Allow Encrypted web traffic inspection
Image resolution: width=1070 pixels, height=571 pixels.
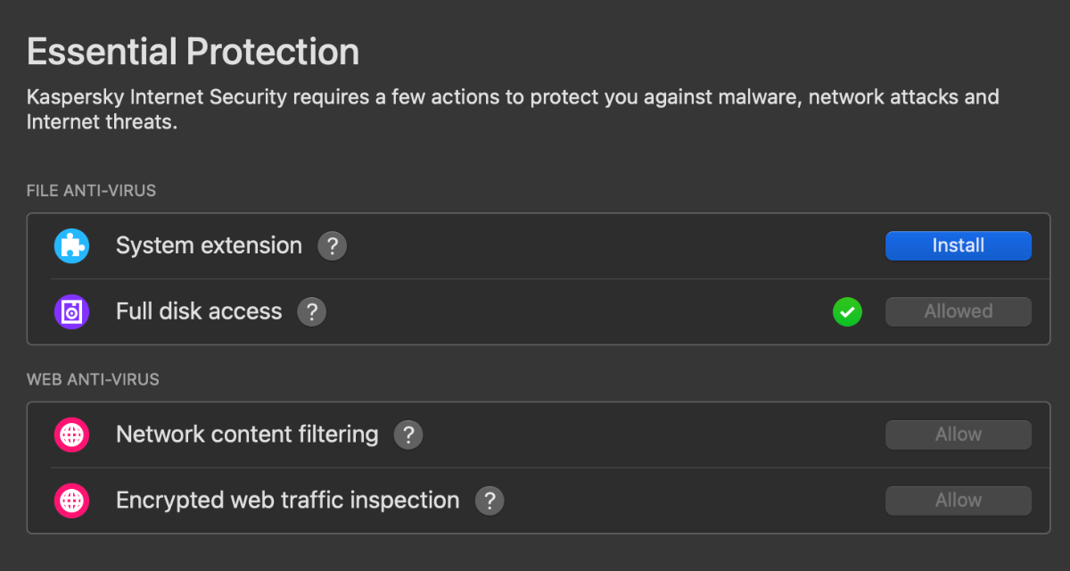(958, 501)
